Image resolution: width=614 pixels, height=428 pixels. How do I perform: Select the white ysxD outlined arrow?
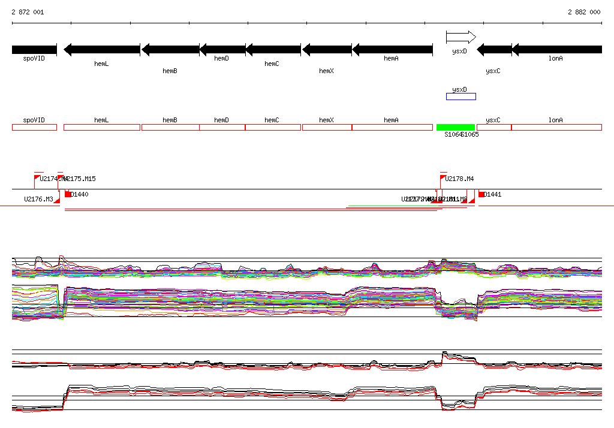[x=460, y=37]
